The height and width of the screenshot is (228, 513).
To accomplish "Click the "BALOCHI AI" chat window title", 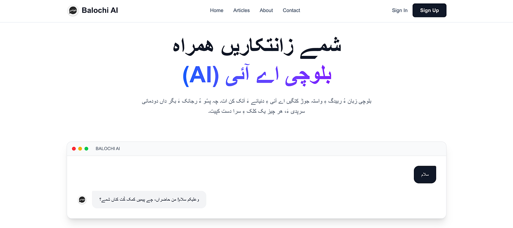I will tap(108, 149).
